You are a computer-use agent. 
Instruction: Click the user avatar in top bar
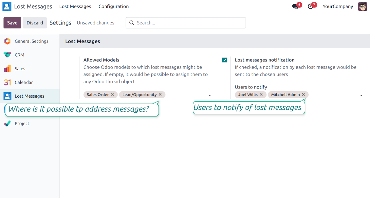click(x=362, y=7)
